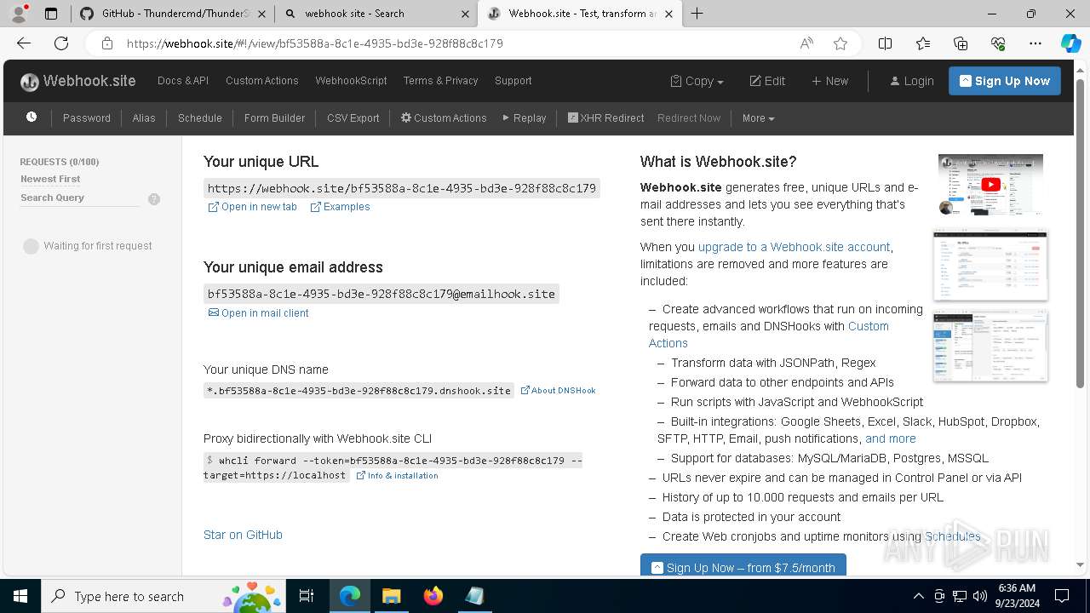Launch Firefox from taskbar
This screenshot has height=613, width=1090.
point(433,596)
